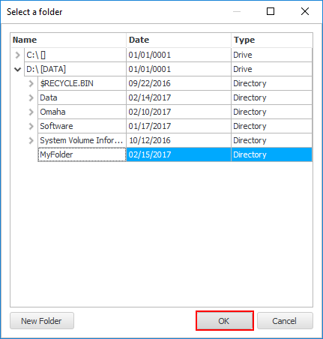
Task: Sort by the Name column header
Action: click(x=68, y=40)
